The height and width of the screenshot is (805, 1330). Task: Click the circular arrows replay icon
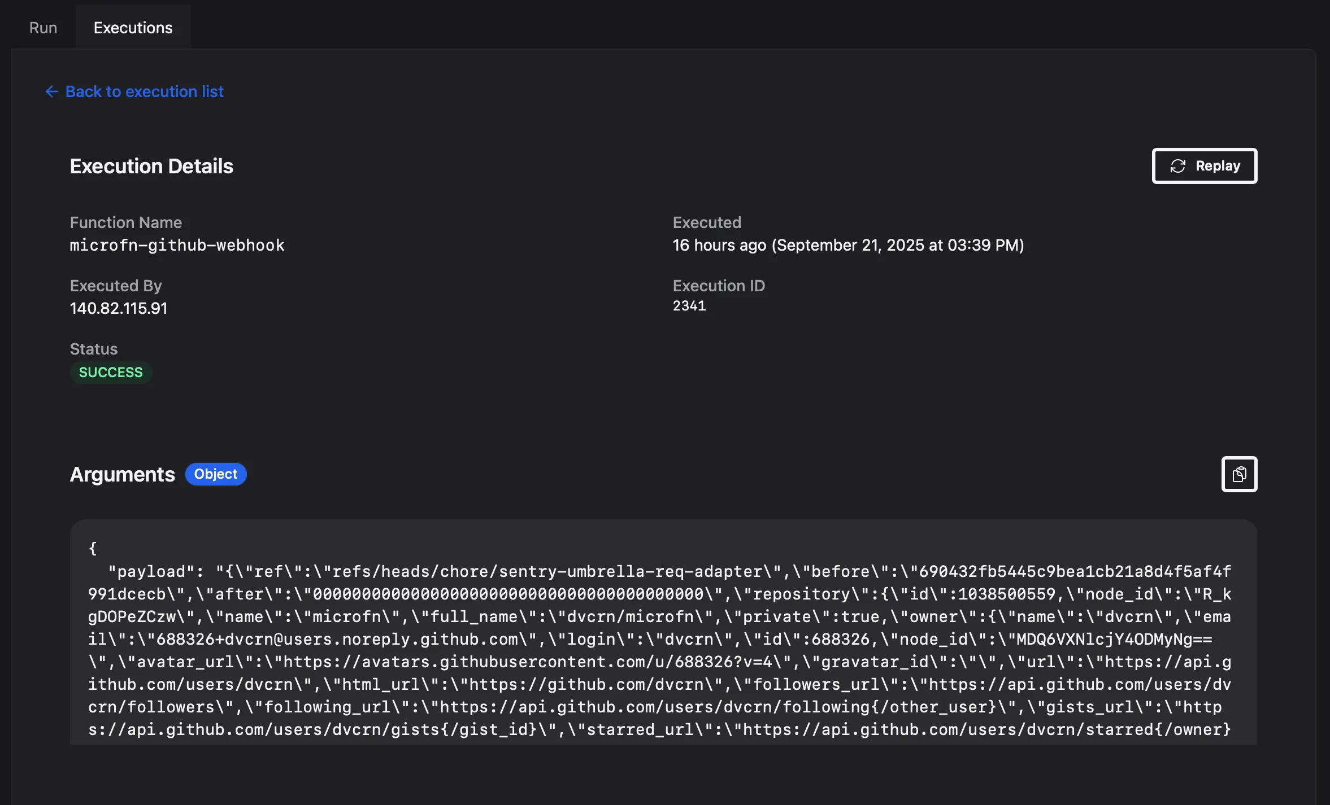[x=1177, y=166]
